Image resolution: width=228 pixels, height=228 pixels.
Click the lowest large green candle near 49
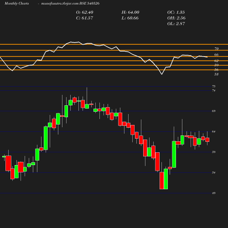click(x=166, y=179)
